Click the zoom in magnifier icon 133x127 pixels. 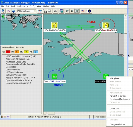tap(67, 11)
